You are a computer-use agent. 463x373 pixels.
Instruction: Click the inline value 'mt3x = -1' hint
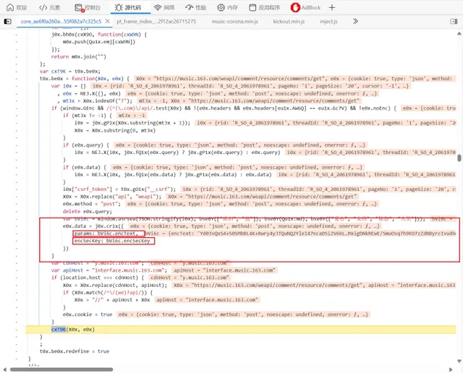click(132, 116)
